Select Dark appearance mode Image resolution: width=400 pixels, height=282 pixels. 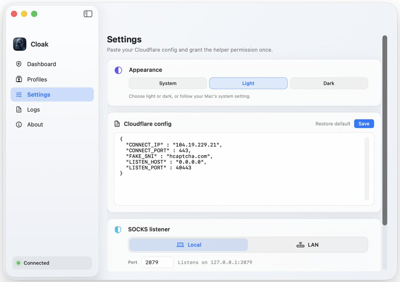pyautogui.click(x=329, y=83)
